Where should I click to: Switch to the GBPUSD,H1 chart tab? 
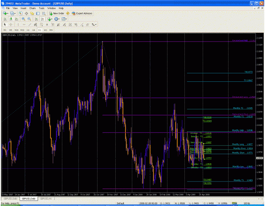click(46, 199)
